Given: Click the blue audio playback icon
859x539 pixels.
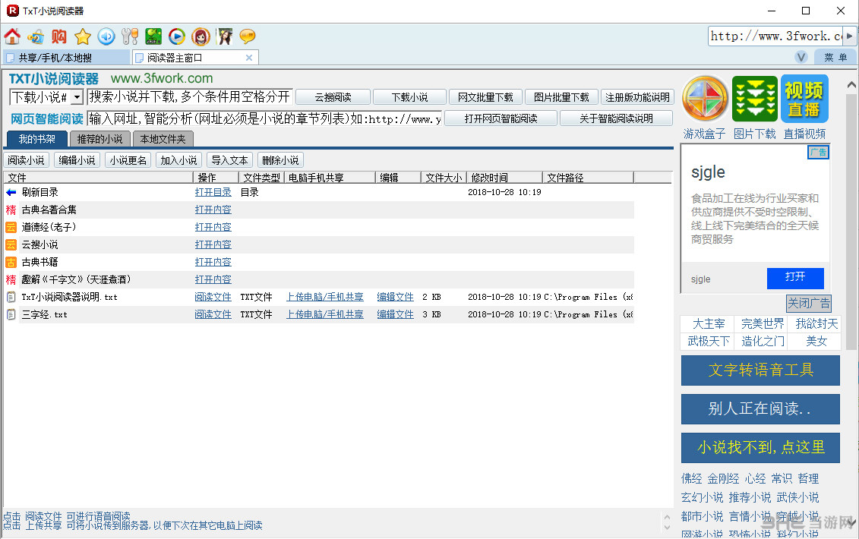Looking at the screenshot, I should pyautogui.click(x=106, y=36).
